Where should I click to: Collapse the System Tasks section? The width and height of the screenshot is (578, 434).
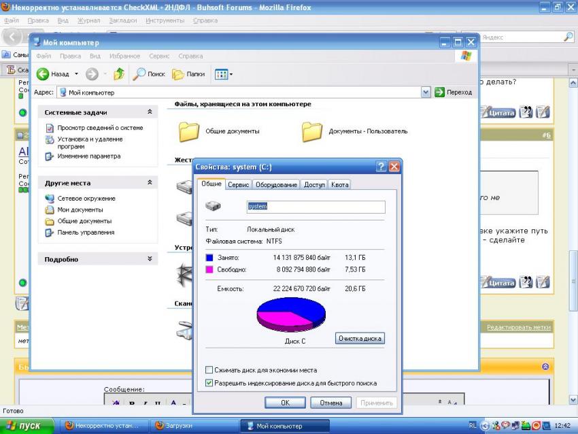(x=150, y=112)
